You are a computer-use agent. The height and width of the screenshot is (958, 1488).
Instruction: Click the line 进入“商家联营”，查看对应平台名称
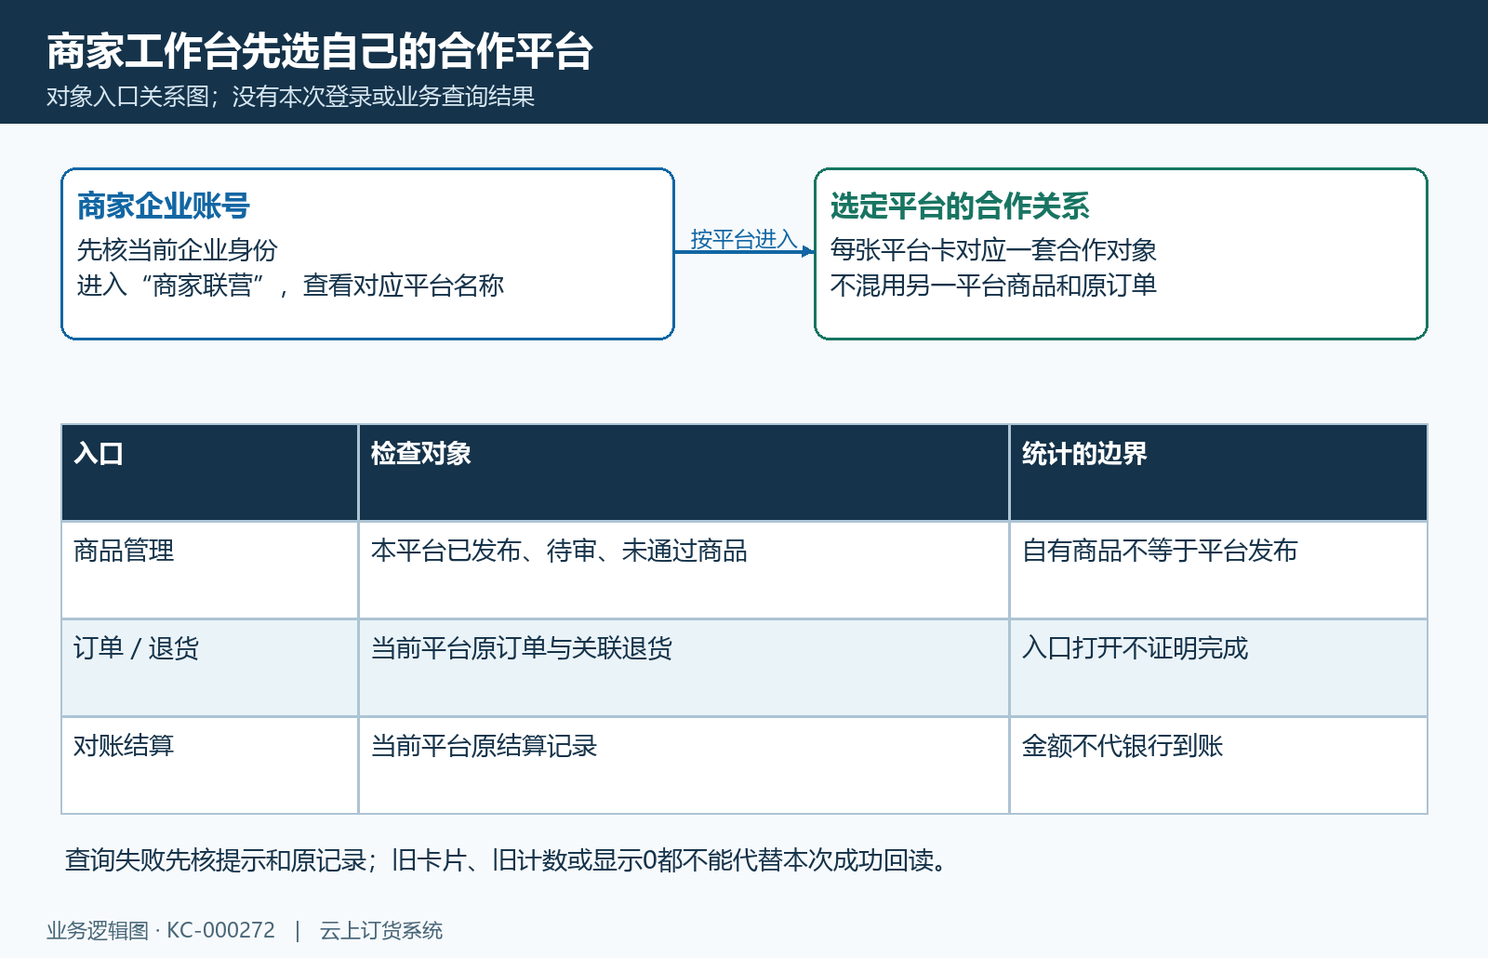pyautogui.click(x=290, y=285)
